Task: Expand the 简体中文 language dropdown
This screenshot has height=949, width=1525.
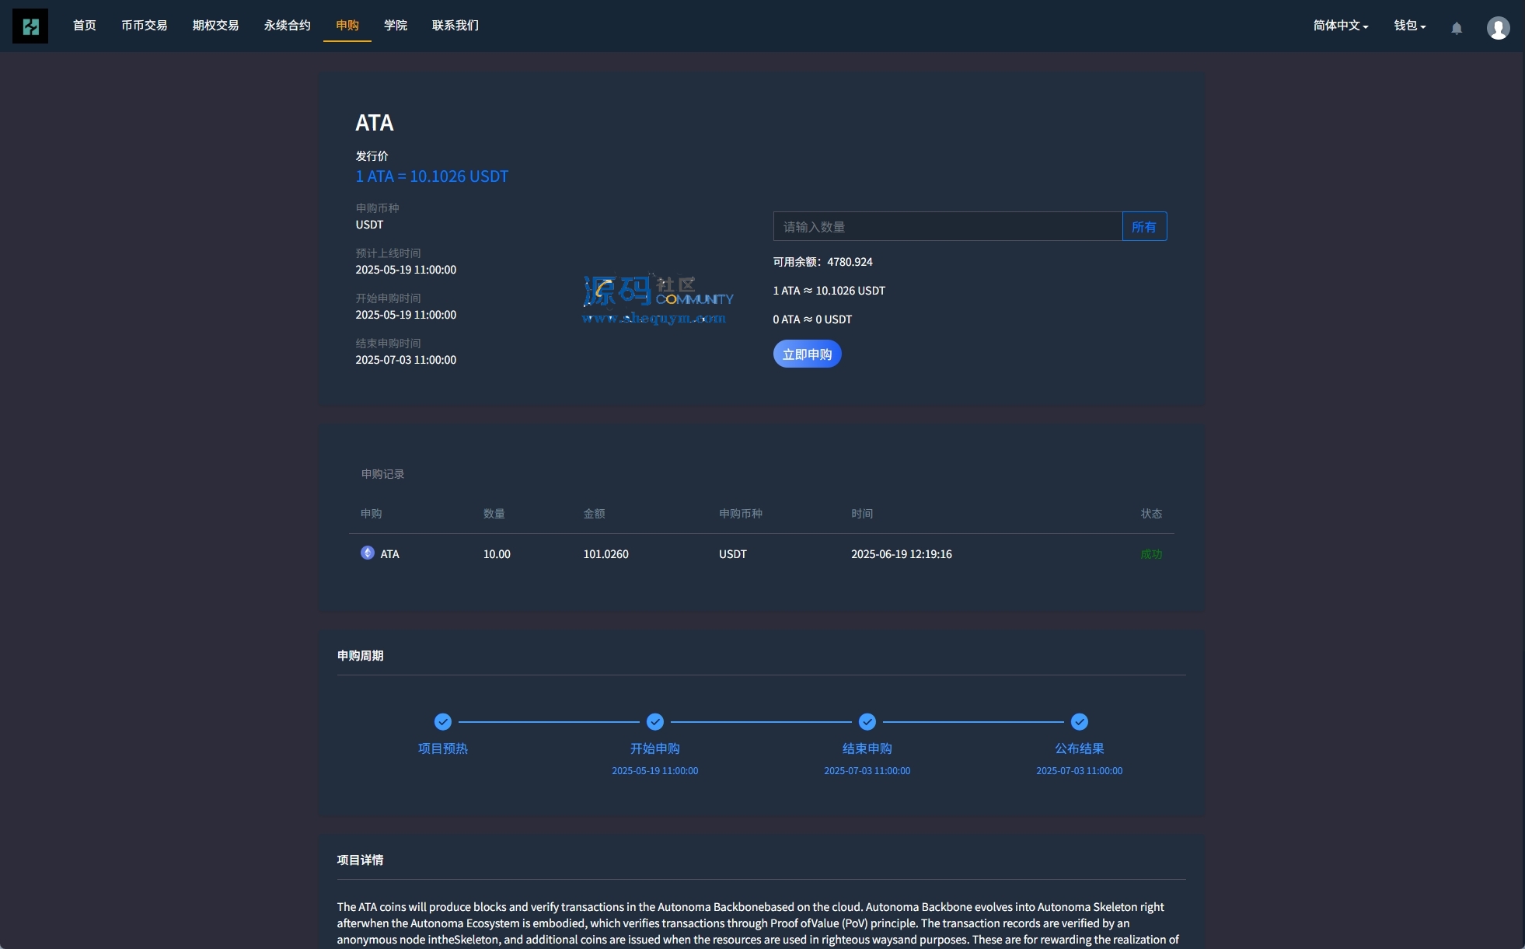Action: (1341, 26)
